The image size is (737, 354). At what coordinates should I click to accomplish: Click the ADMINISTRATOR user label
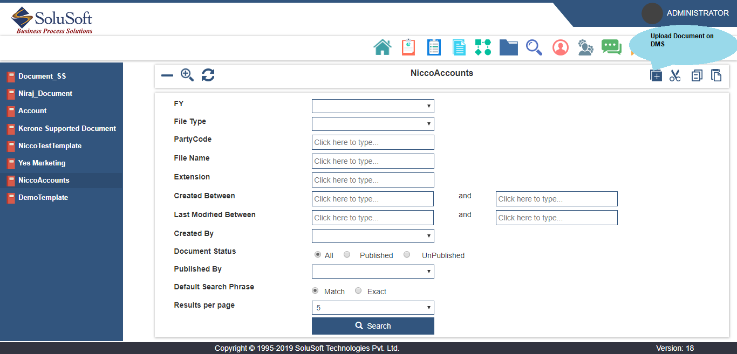(x=697, y=13)
